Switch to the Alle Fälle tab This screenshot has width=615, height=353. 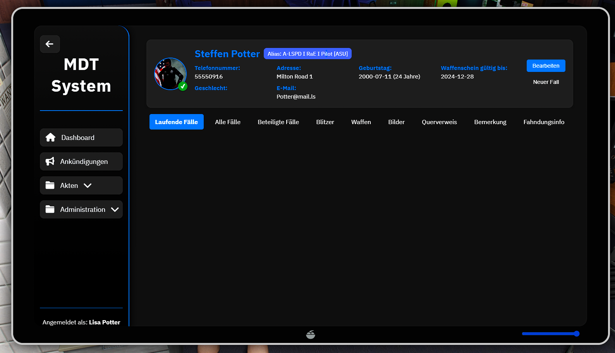228,122
